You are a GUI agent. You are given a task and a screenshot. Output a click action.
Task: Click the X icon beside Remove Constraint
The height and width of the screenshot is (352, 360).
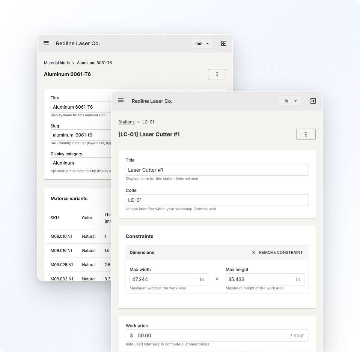pos(254,253)
